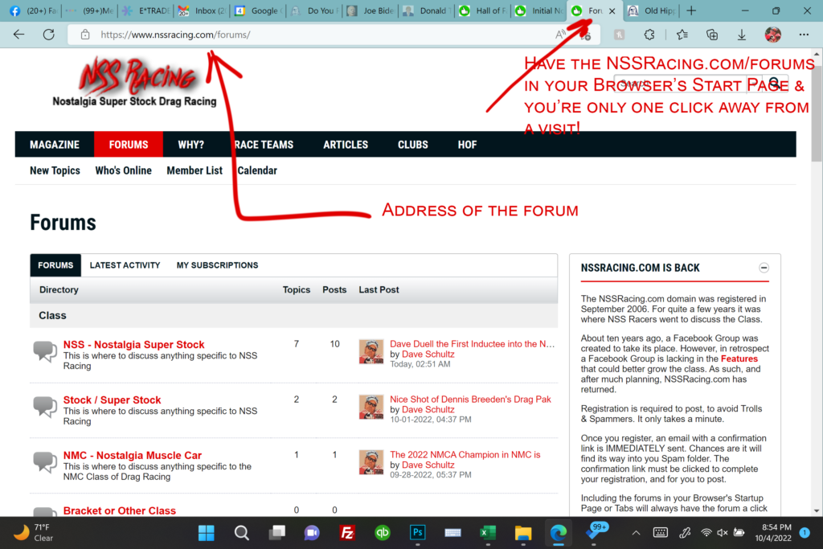Open the Favorites star list
The image size is (823, 549).
point(682,35)
